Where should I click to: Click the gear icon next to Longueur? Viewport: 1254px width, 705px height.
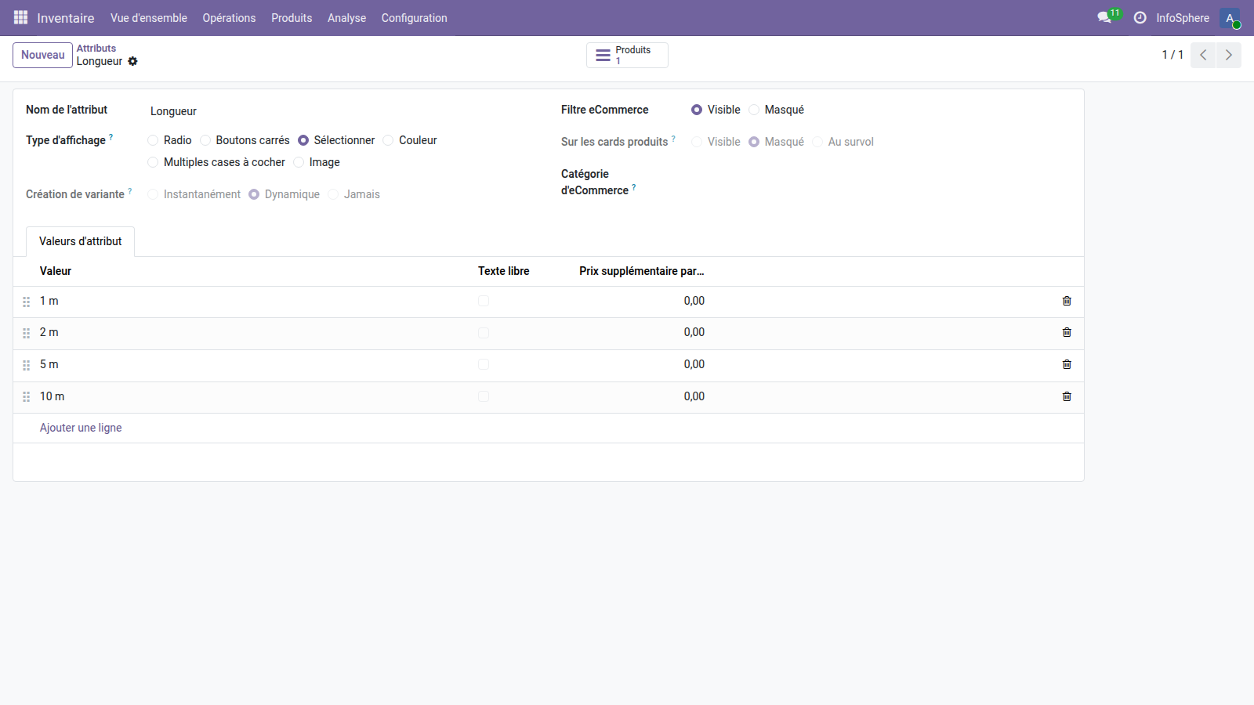[x=132, y=62]
